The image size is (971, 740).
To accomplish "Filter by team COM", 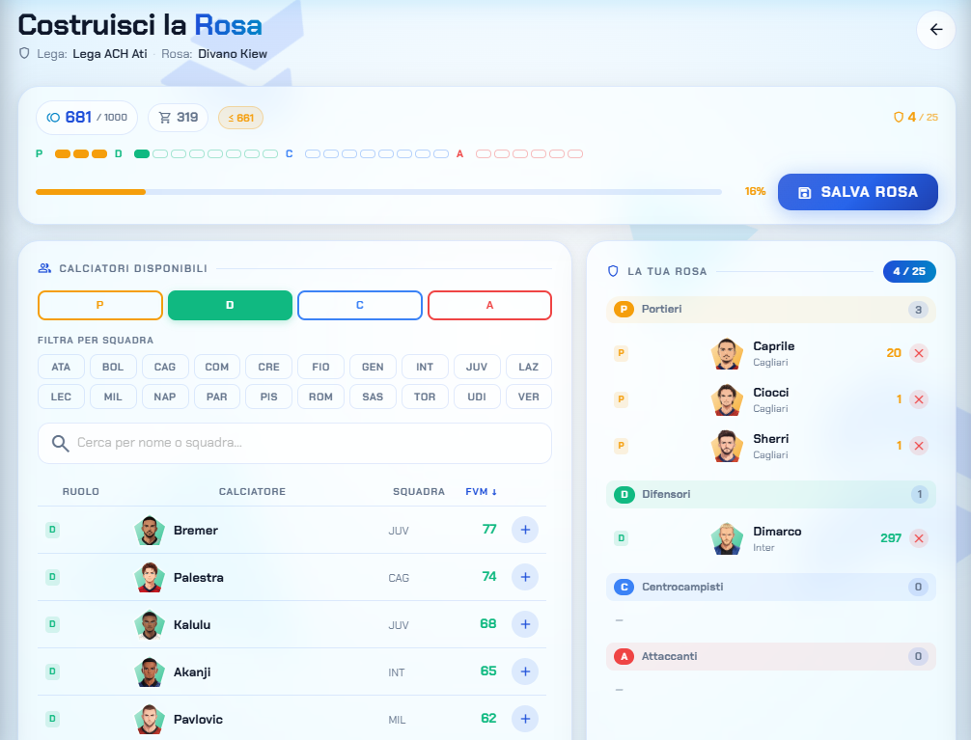I will point(217,367).
